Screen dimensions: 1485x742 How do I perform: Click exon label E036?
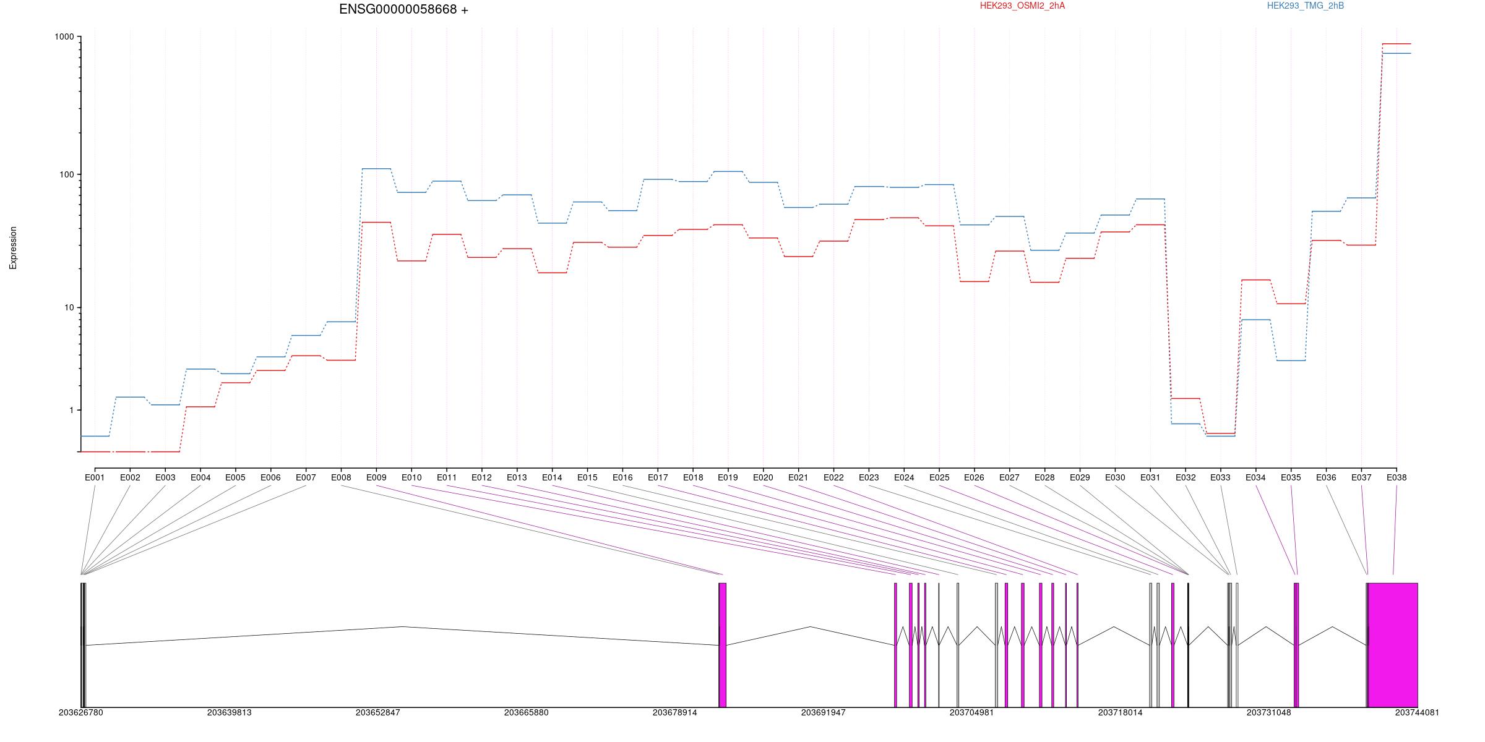coord(1326,477)
